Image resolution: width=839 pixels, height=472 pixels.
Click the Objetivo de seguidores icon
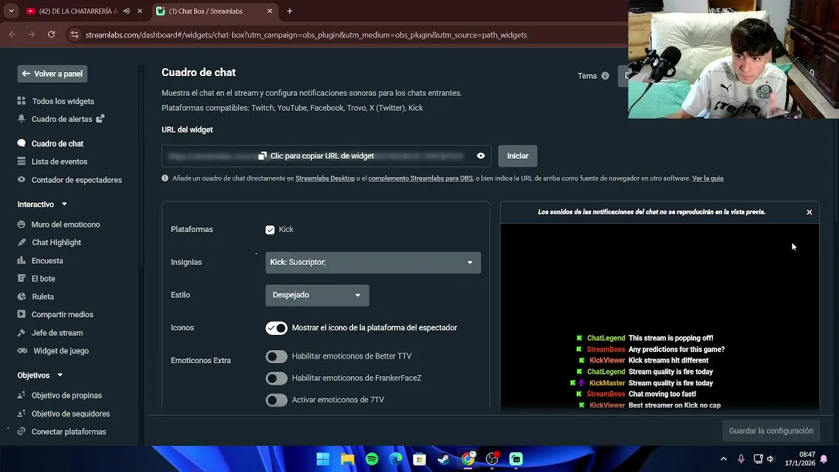(x=22, y=414)
